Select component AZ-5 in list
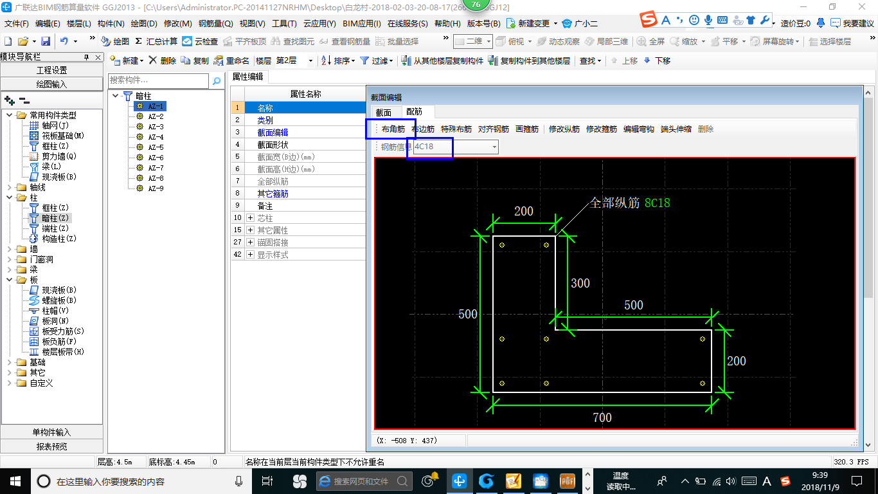Image resolution: width=878 pixels, height=494 pixels. pyautogui.click(x=156, y=147)
